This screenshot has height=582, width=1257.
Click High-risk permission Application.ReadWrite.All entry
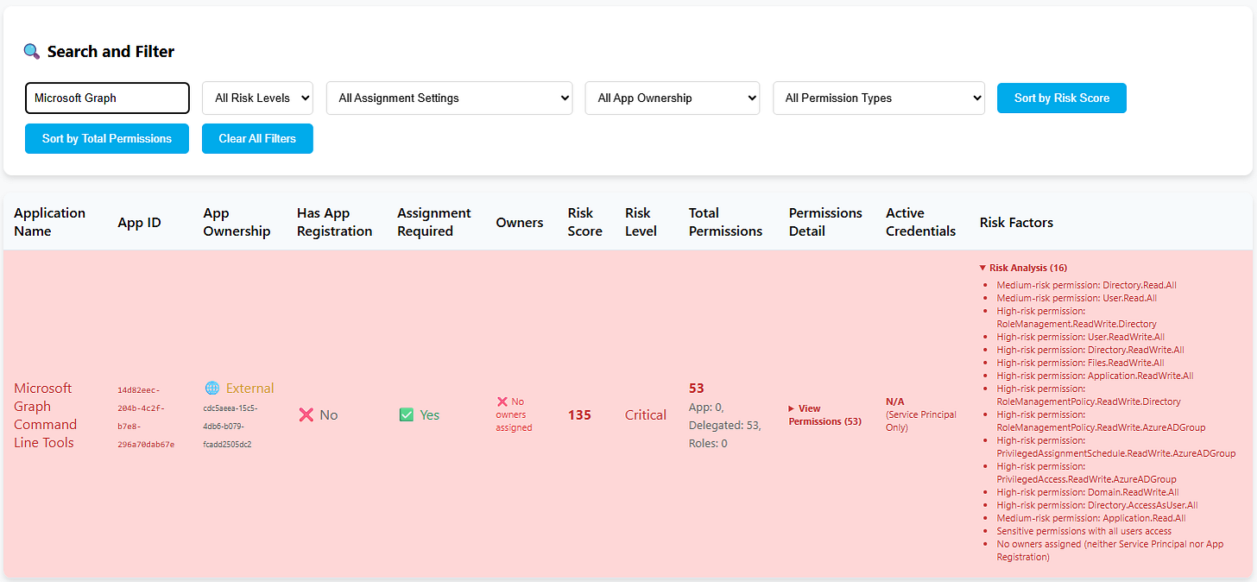pyautogui.click(x=1095, y=376)
